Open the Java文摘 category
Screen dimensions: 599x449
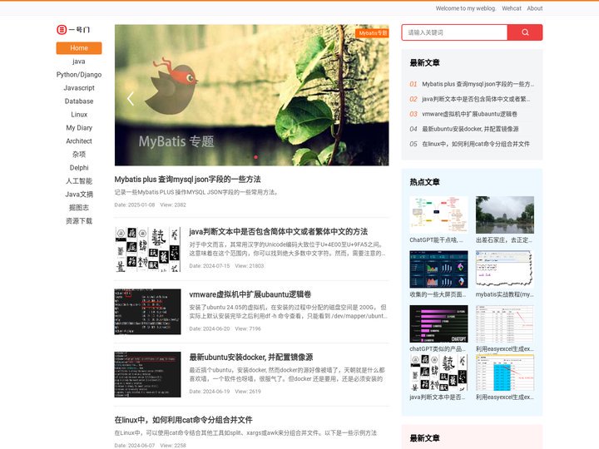coord(79,195)
